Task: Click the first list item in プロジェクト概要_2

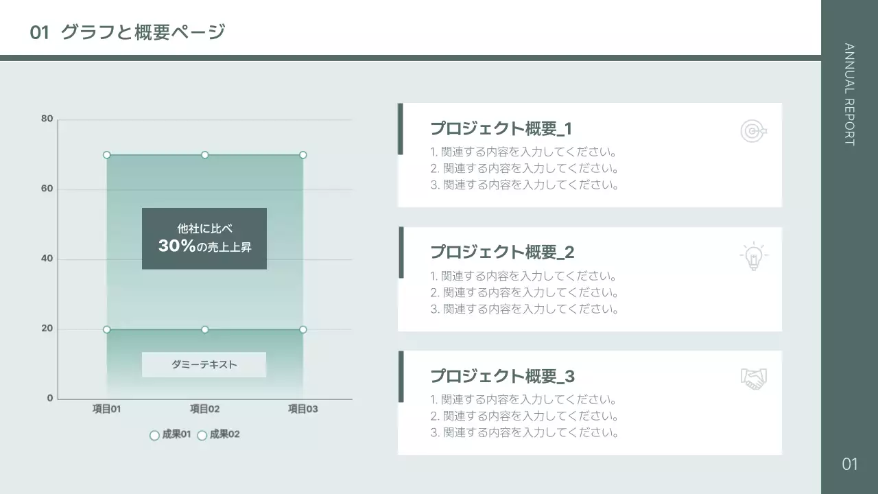Action: click(x=523, y=277)
